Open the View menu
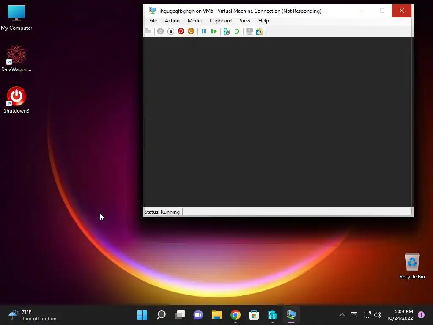 [x=245, y=21]
